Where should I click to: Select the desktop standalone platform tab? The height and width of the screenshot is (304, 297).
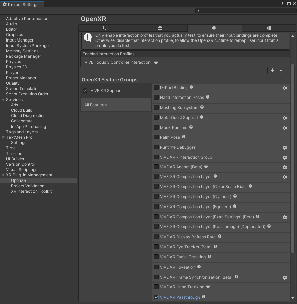[106, 28]
